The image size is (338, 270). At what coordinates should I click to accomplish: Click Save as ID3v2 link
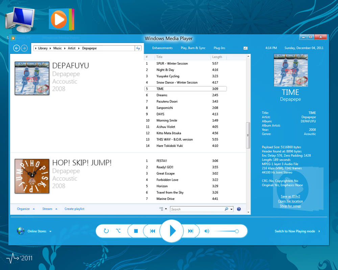(290, 196)
